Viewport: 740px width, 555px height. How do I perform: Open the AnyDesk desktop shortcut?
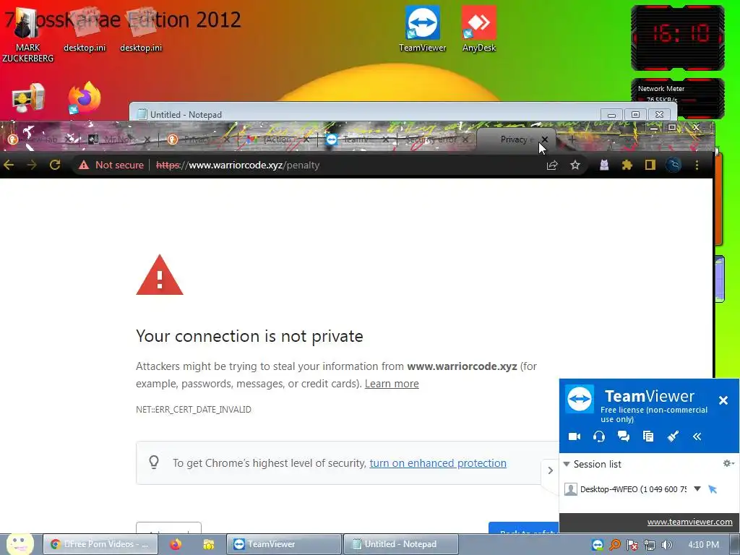pos(479,28)
